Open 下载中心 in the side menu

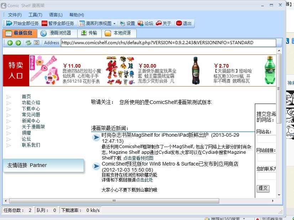(x=31, y=109)
